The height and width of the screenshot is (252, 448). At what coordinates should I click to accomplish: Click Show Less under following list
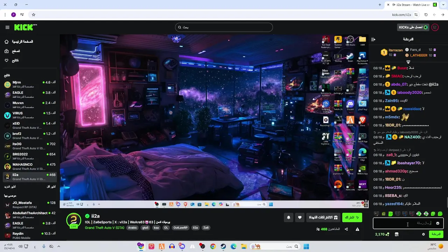pyautogui.click(x=51, y=187)
